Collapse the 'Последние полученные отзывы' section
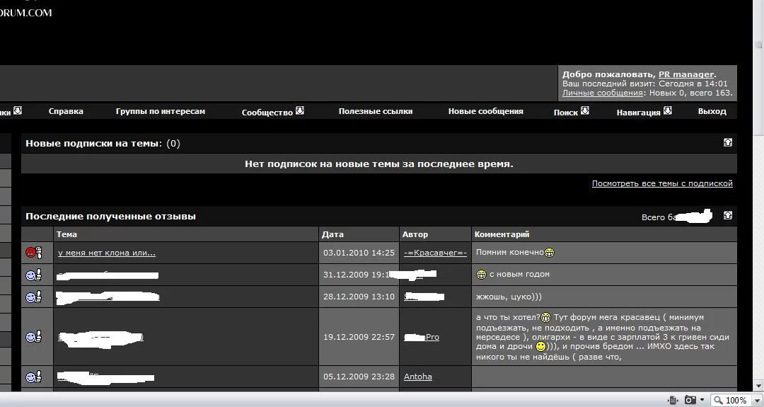The height and width of the screenshot is (407, 764). tap(727, 215)
